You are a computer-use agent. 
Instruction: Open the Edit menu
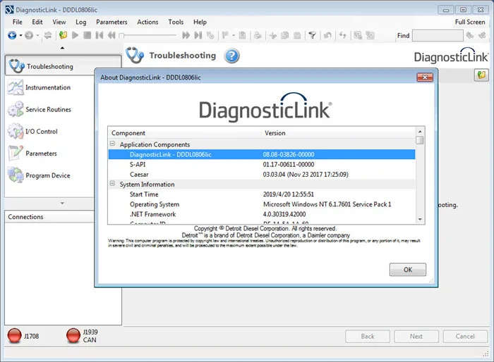point(37,22)
